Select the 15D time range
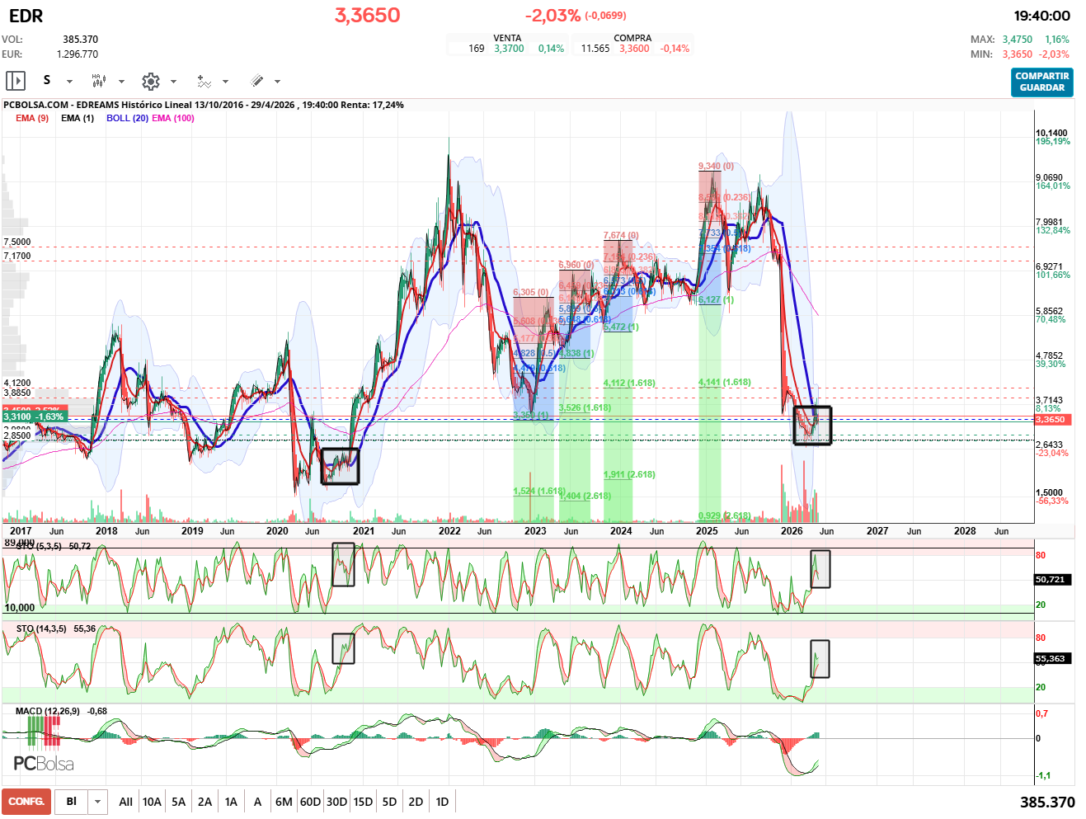 click(363, 802)
